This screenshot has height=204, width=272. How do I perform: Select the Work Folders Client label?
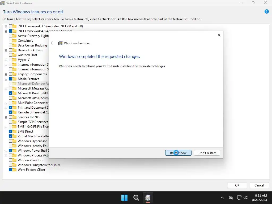click(31, 170)
